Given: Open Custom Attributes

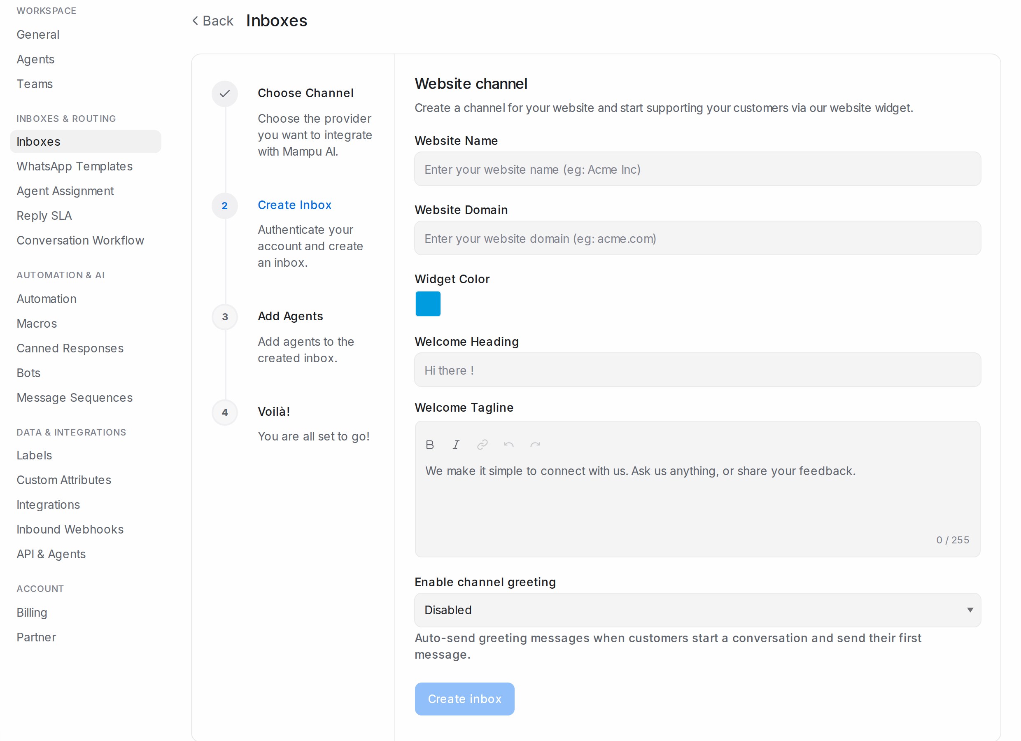Looking at the screenshot, I should tap(63, 480).
